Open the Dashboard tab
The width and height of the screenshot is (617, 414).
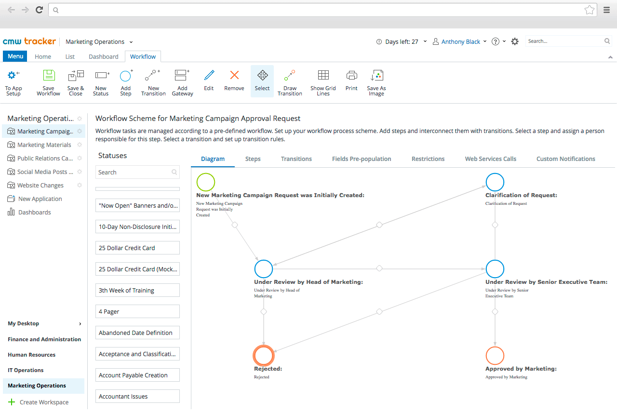(103, 56)
